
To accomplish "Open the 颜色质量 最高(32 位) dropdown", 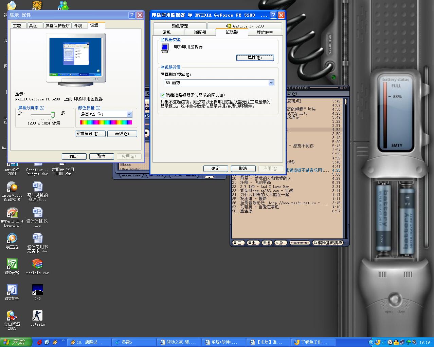I will (x=129, y=115).
